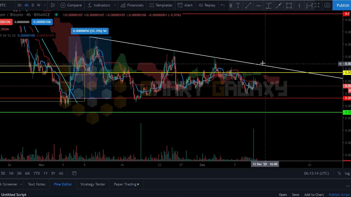Screen dimensions: 351x197
Task: Click the red sell price button
Action: pyautogui.click(x=5, y=22)
